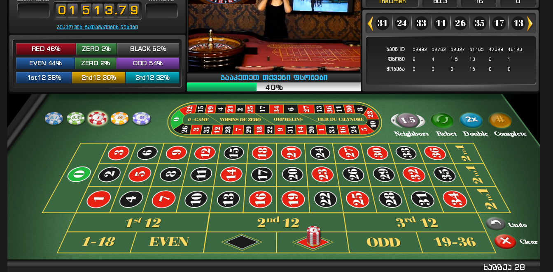
Task: Click the blue 2x Double icon
Action: pos(471,120)
